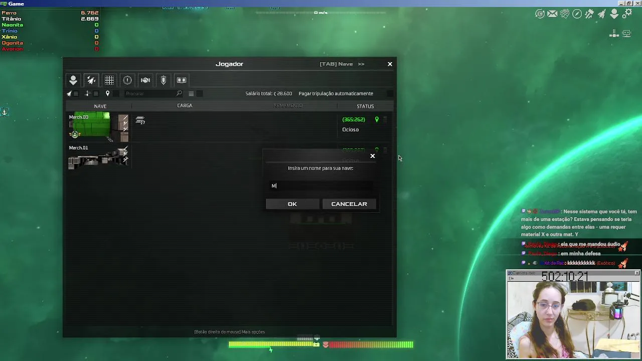Open the trade exchange icon top right
The height and width of the screenshot is (361, 642).
click(x=540, y=14)
